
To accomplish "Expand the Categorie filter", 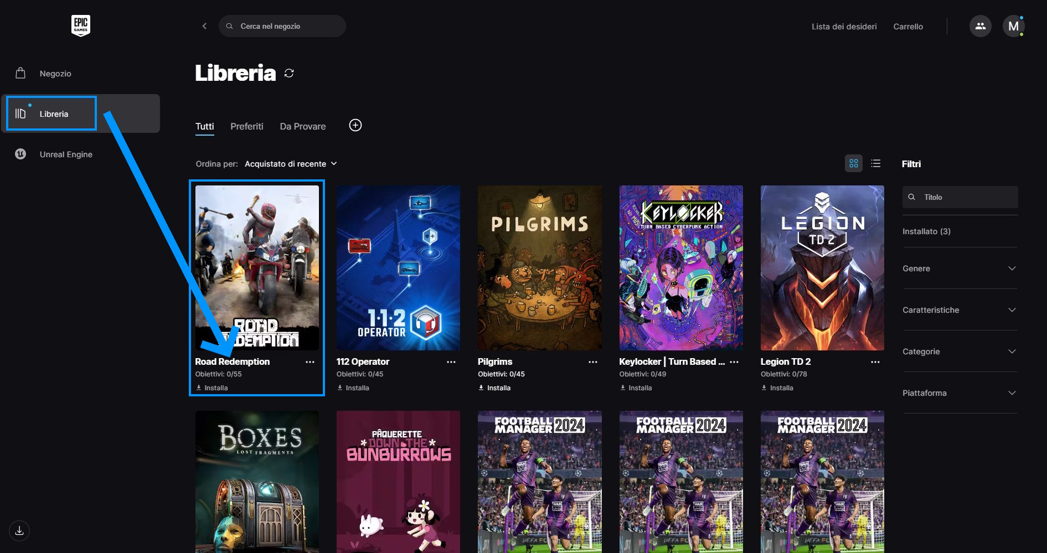I will 960,352.
